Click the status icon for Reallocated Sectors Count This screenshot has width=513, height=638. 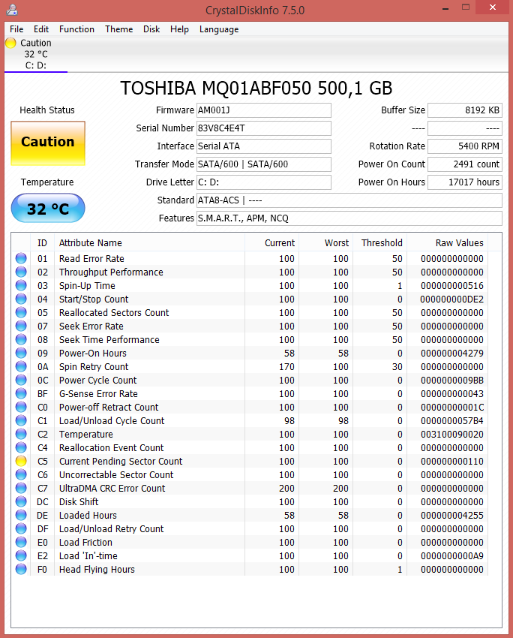click(x=21, y=312)
